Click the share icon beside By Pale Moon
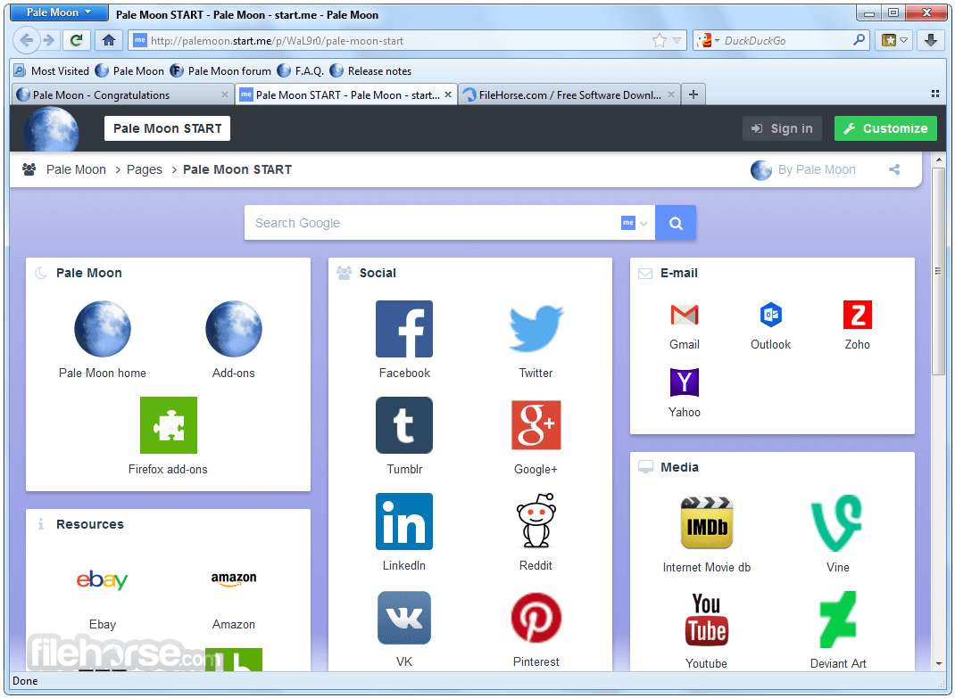The width and height of the screenshot is (955, 698). tap(894, 169)
